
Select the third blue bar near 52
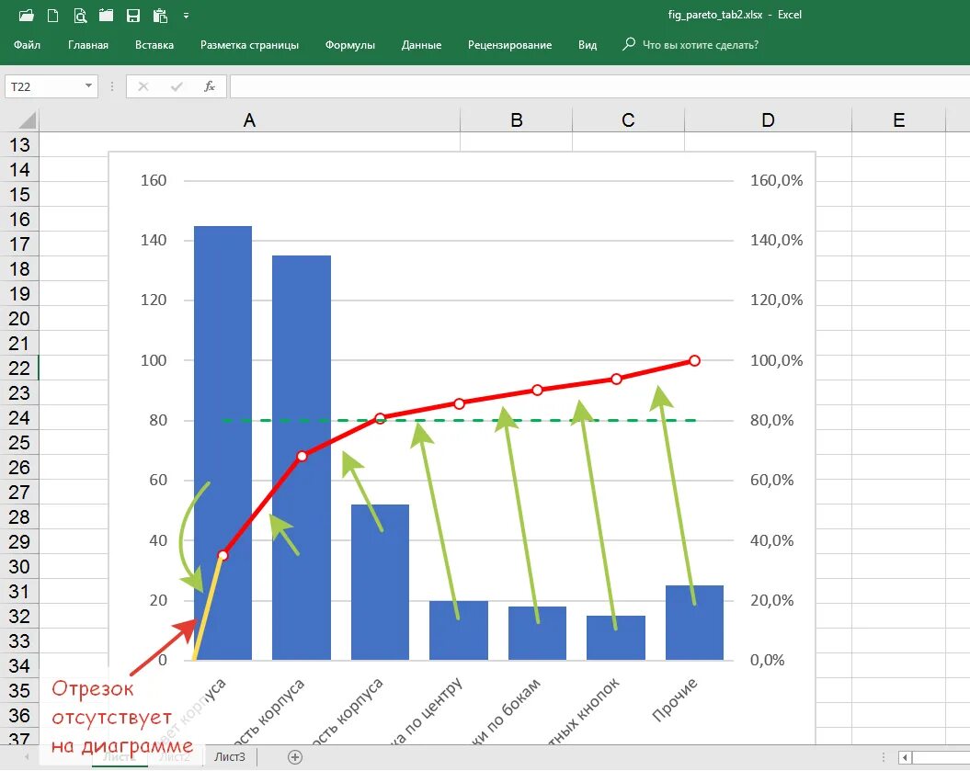point(380,582)
